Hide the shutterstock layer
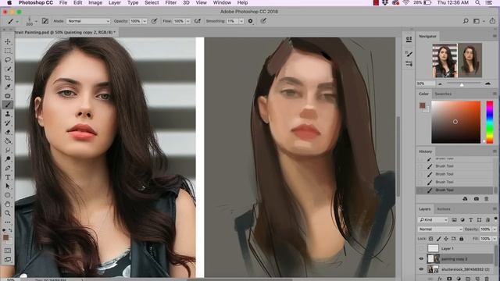Viewport: 500px width, 281px height. [421, 269]
